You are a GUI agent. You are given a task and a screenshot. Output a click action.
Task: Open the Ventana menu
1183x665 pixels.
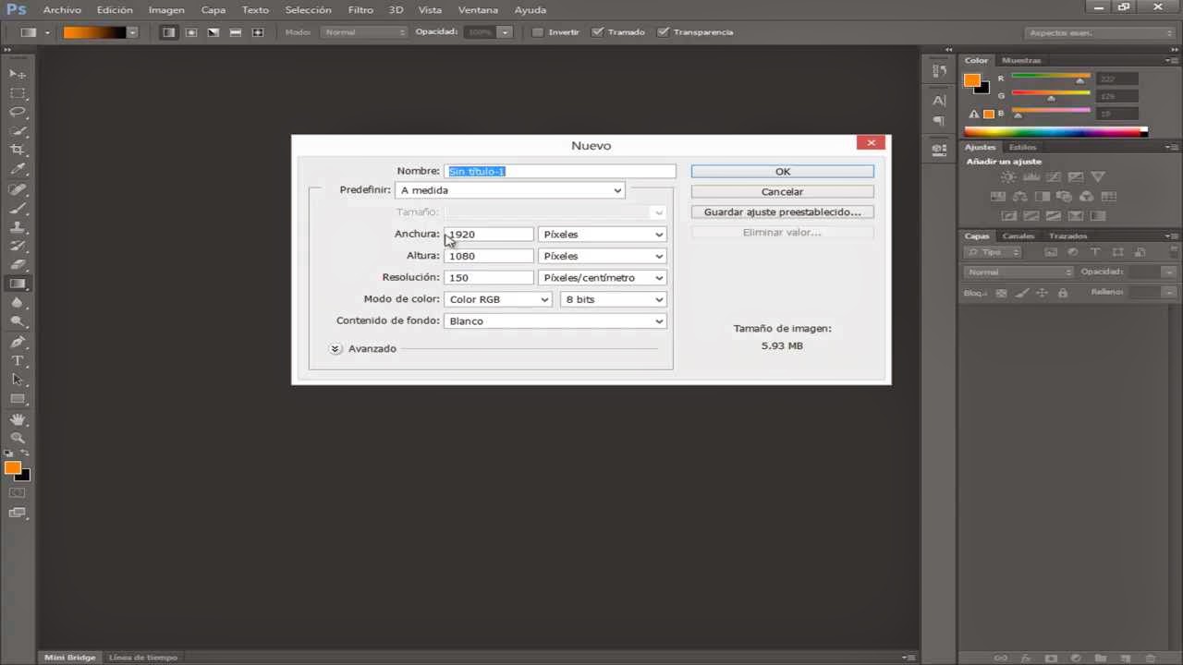click(479, 10)
